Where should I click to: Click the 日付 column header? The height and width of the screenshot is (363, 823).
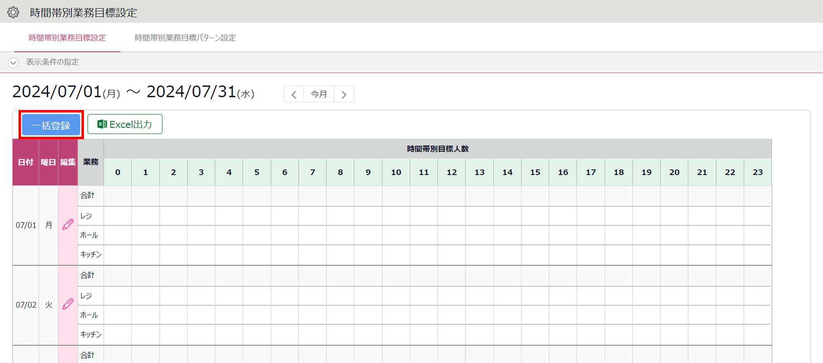(x=26, y=162)
